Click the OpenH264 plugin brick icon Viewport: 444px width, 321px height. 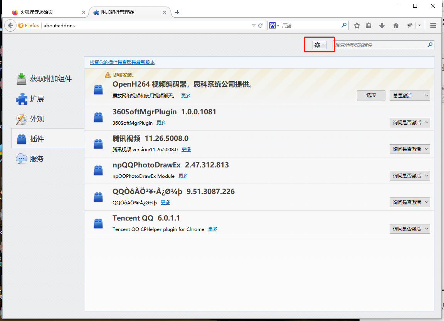[98, 90]
